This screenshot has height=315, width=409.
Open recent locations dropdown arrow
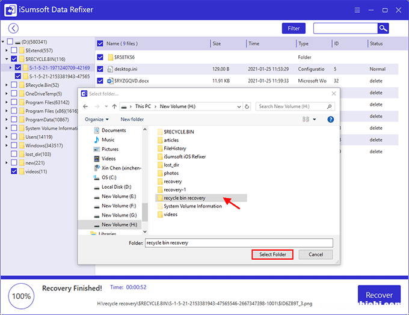[x=106, y=106]
